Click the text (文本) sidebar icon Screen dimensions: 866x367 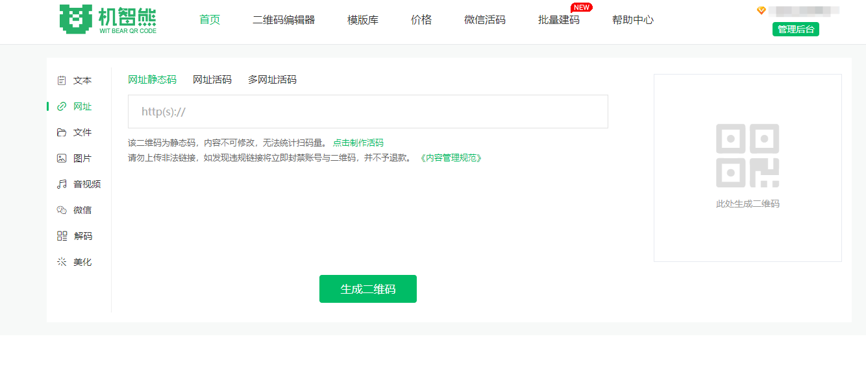click(62, 80)
